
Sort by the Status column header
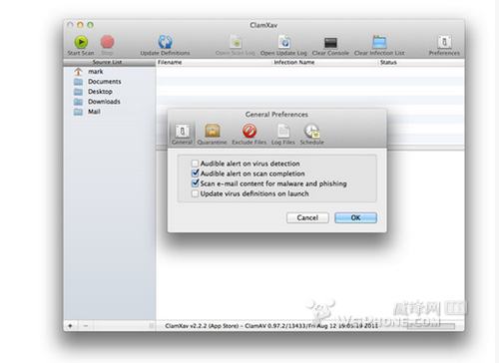[421, 62]
